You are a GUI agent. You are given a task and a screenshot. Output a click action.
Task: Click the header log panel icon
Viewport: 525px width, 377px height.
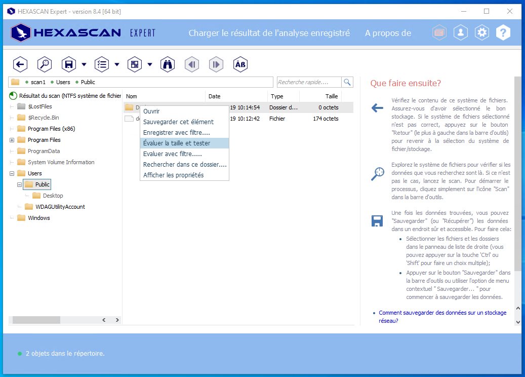pyautogui.click(x=439, y=32)
